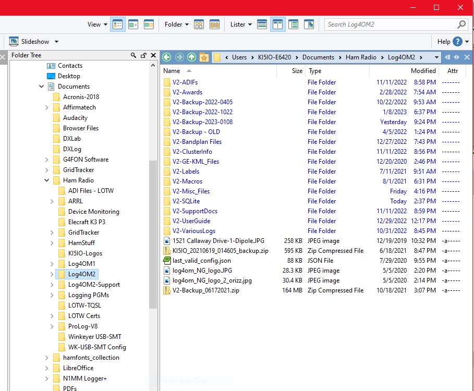474x391 pixels.
Task: Select the V2-UserGuide folder
Action: point(191,221)
